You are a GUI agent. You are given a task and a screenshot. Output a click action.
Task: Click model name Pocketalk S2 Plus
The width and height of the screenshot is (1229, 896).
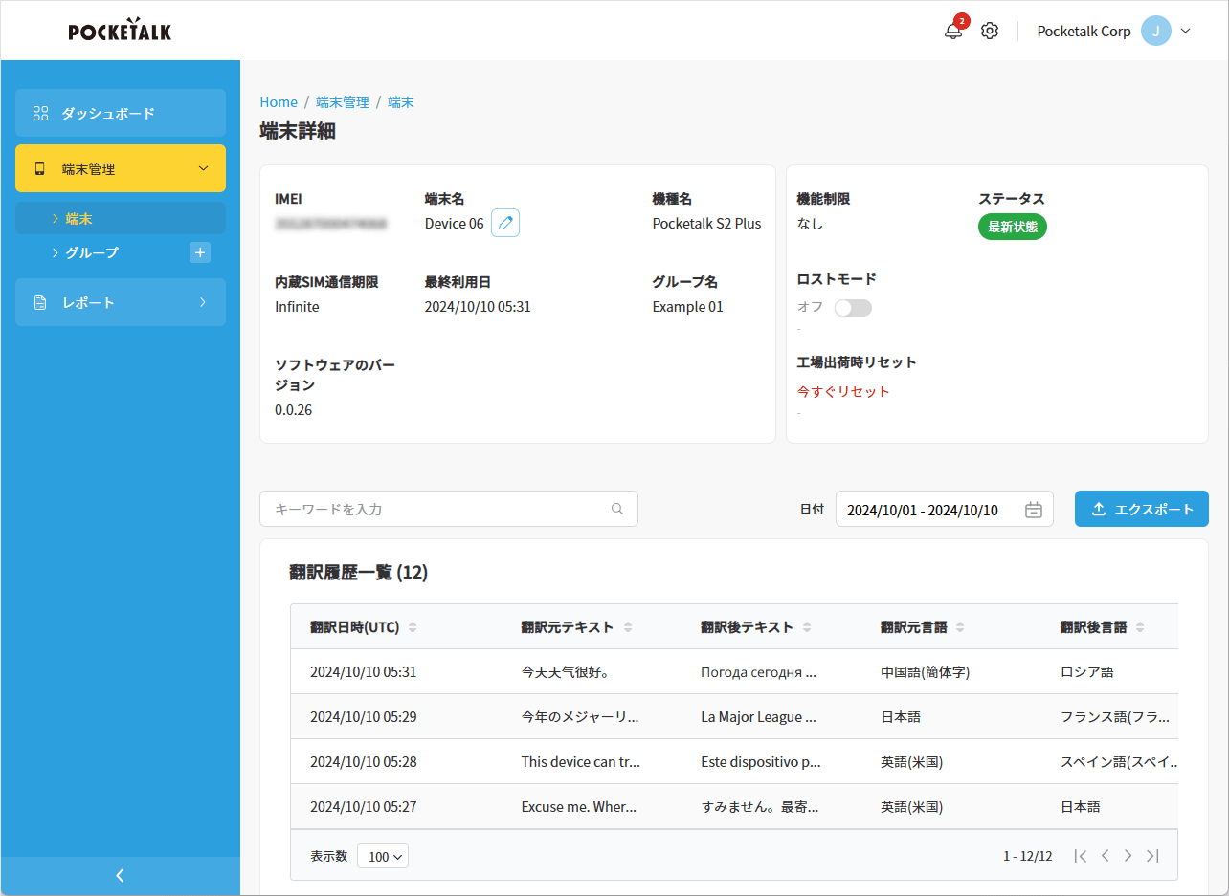[707, 224]
